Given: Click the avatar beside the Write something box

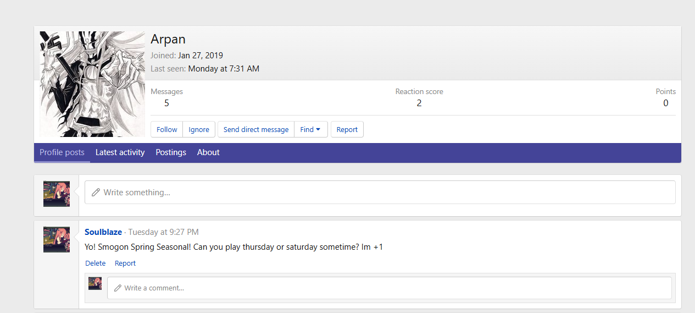Looking at the screenshot, I should pos(57,194).
